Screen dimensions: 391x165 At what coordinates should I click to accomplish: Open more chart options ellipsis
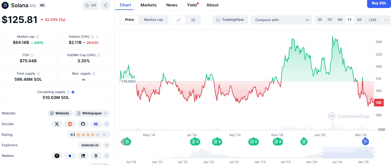click(386, 20)
